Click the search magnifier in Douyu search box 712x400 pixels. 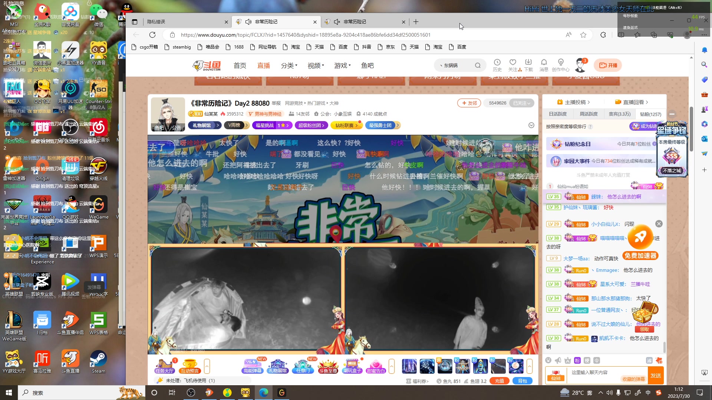[x=478, y=66]
